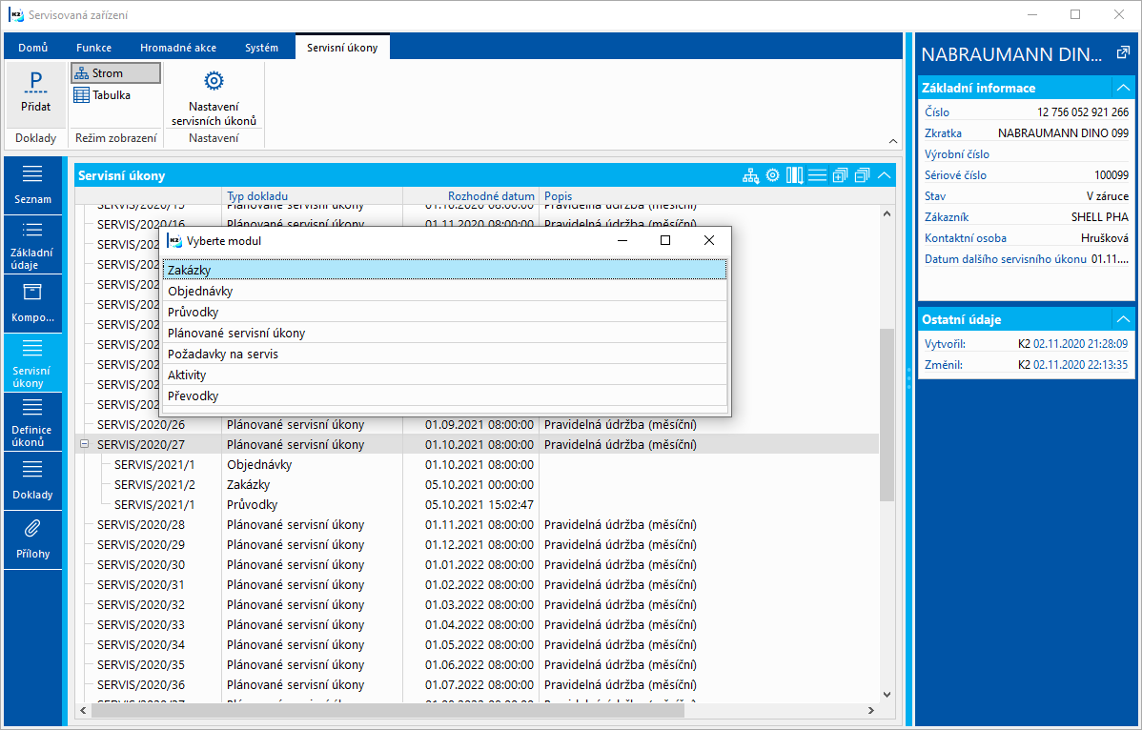
Task: Click the Přidat document button
Action: pyautogui.click(x=35, y=93)
